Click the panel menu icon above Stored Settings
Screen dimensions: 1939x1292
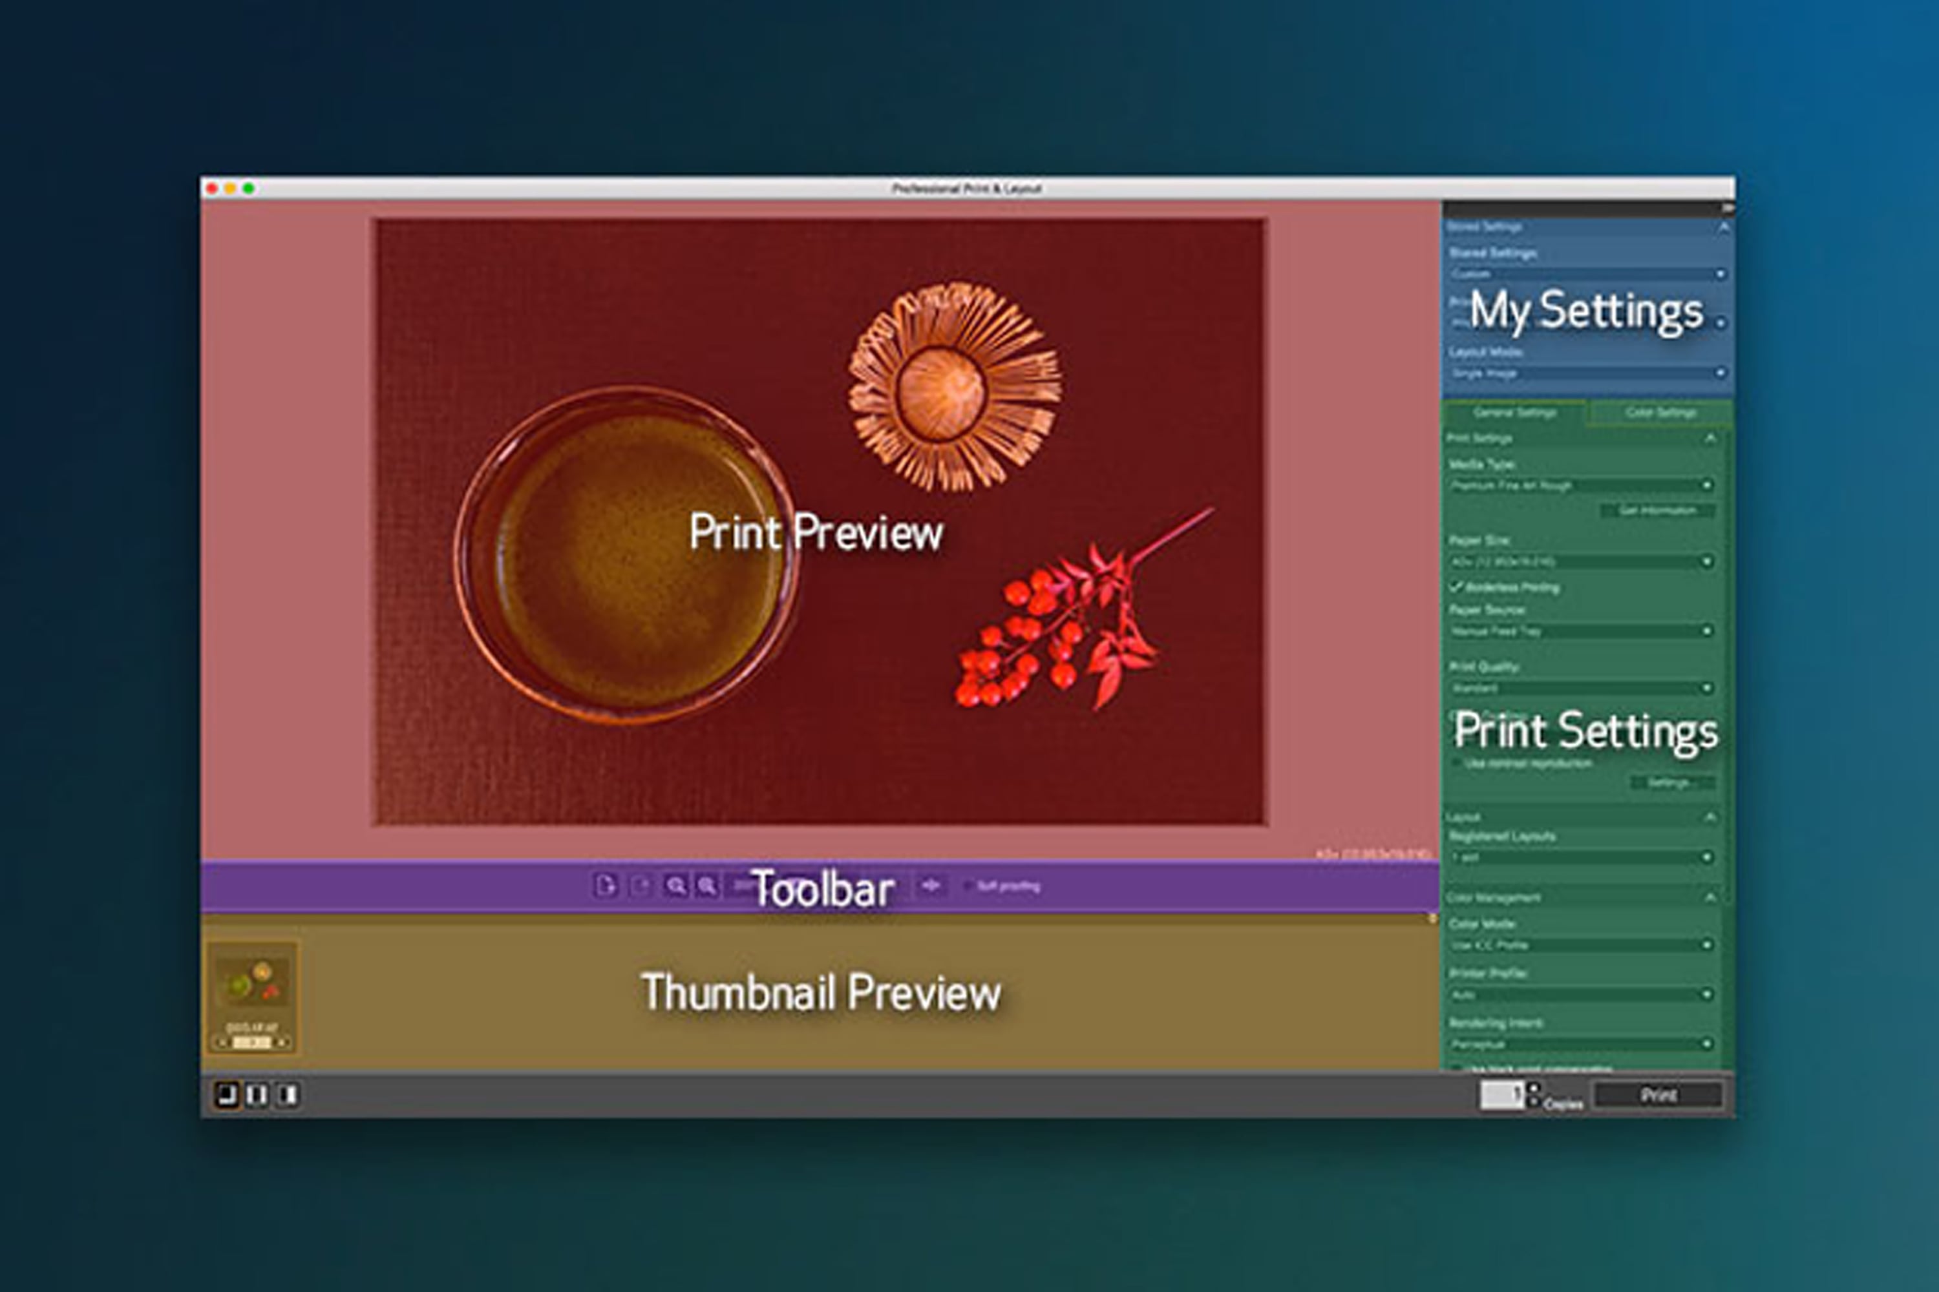(x=1727, y=207)
